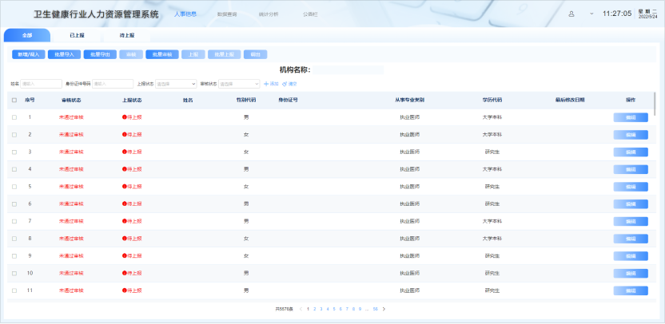665x324 pixels.
Task: Open the 审核状态 dropdown
Action: point(239,83)
